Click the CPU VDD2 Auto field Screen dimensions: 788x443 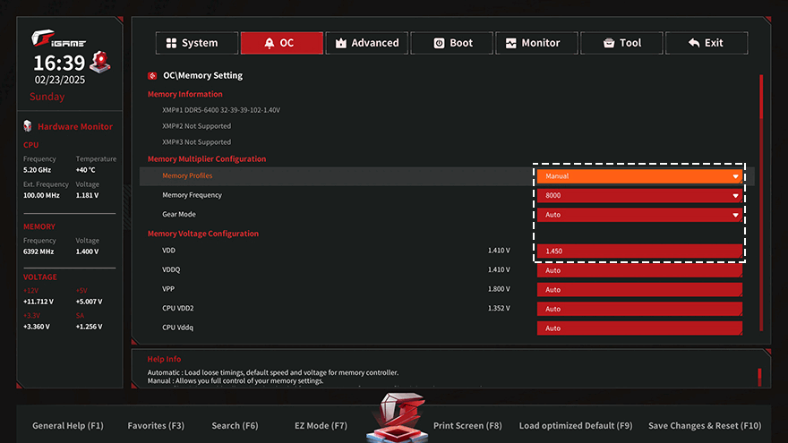point(639,309)
